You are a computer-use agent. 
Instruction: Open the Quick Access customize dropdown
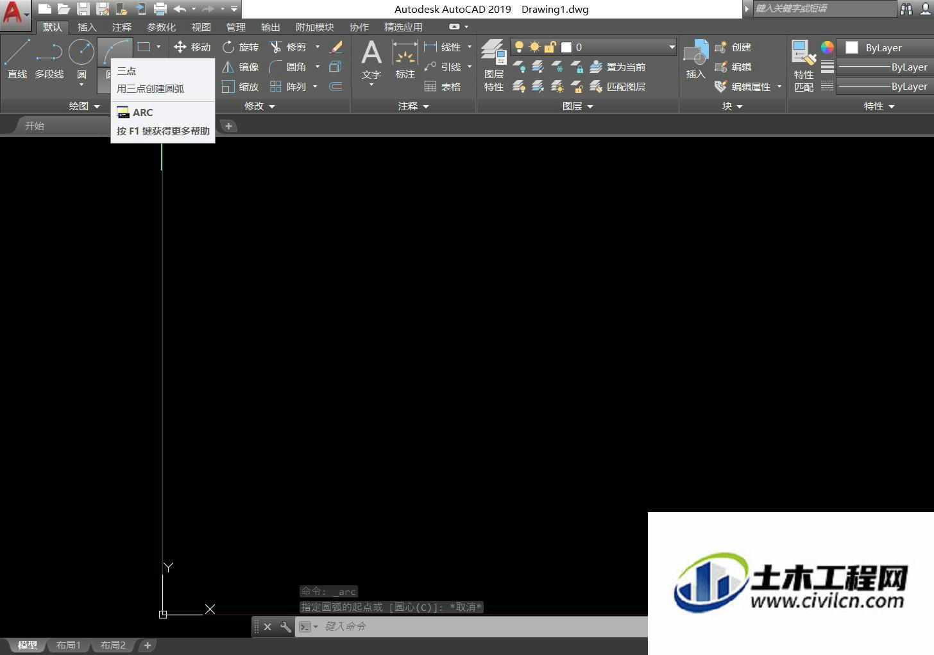point(234,9)
